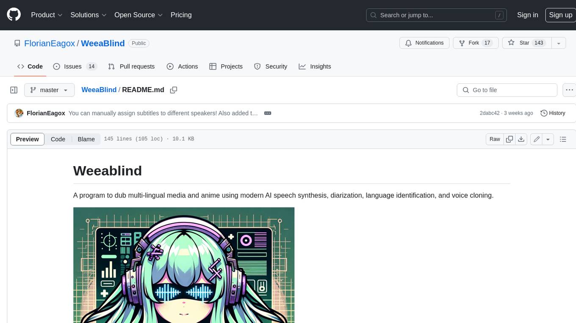This screenshot has width=576, height=323.
Task: Download the raw file
Action: (521, 139)
